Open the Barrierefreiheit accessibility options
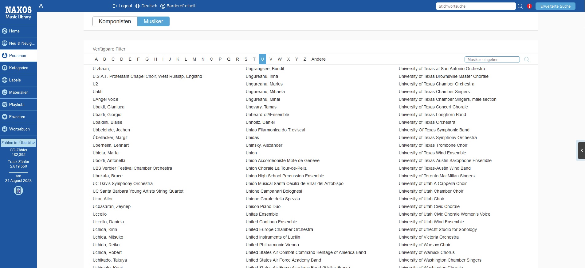This screenshot has width=585, height=268. pos(178,6)
